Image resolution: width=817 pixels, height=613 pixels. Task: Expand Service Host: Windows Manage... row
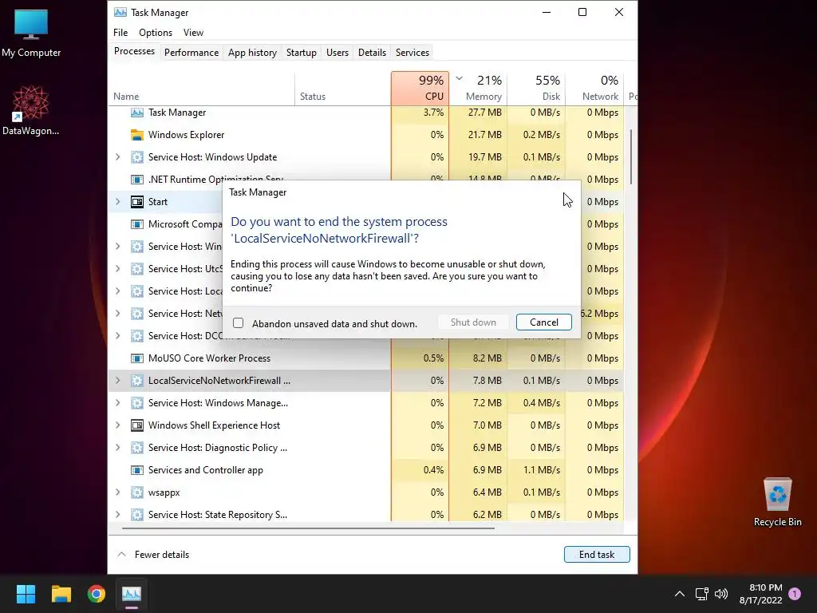point(118,403)
